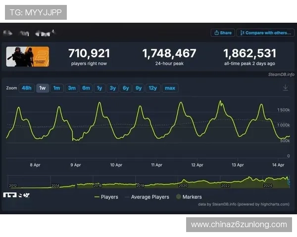The image size is (297, 237).
Task: Toggle the Players series in legend
Action: coord(106,197)
